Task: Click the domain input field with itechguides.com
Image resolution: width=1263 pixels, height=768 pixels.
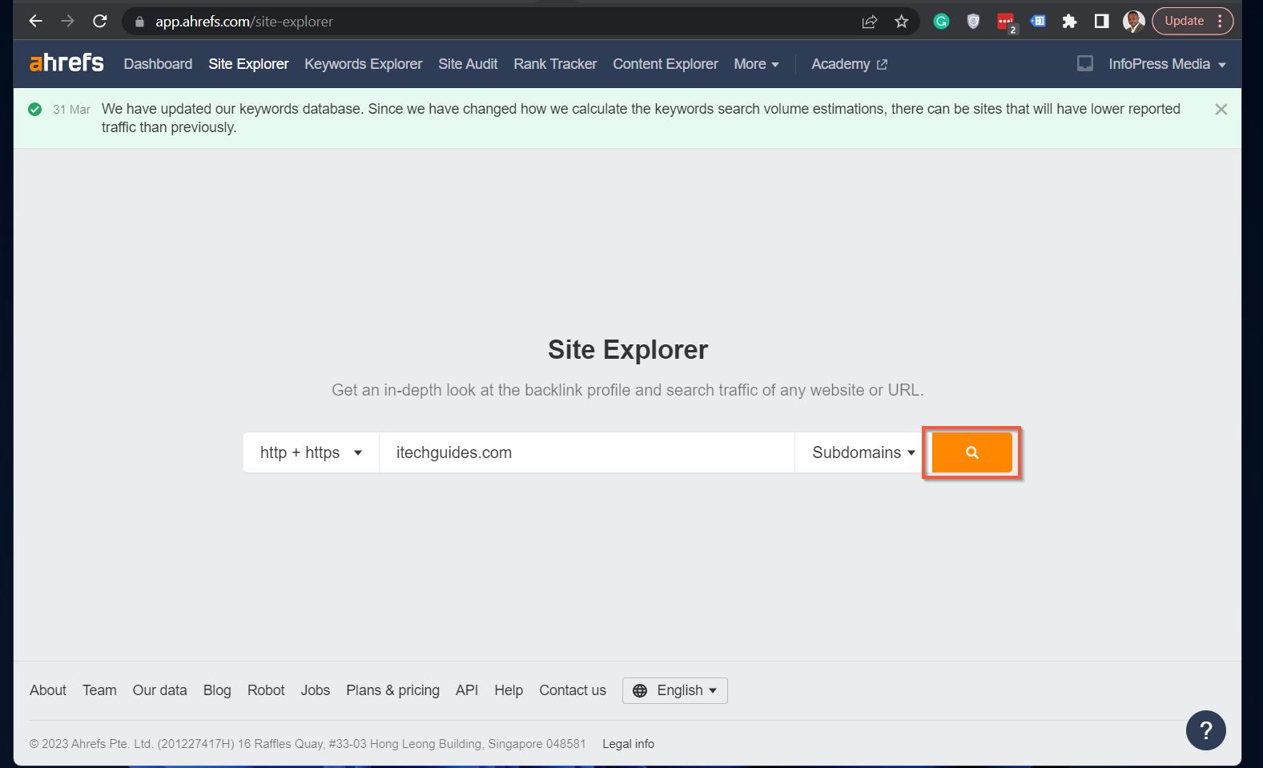Action: pyautogui.click(x=587, y=452)
